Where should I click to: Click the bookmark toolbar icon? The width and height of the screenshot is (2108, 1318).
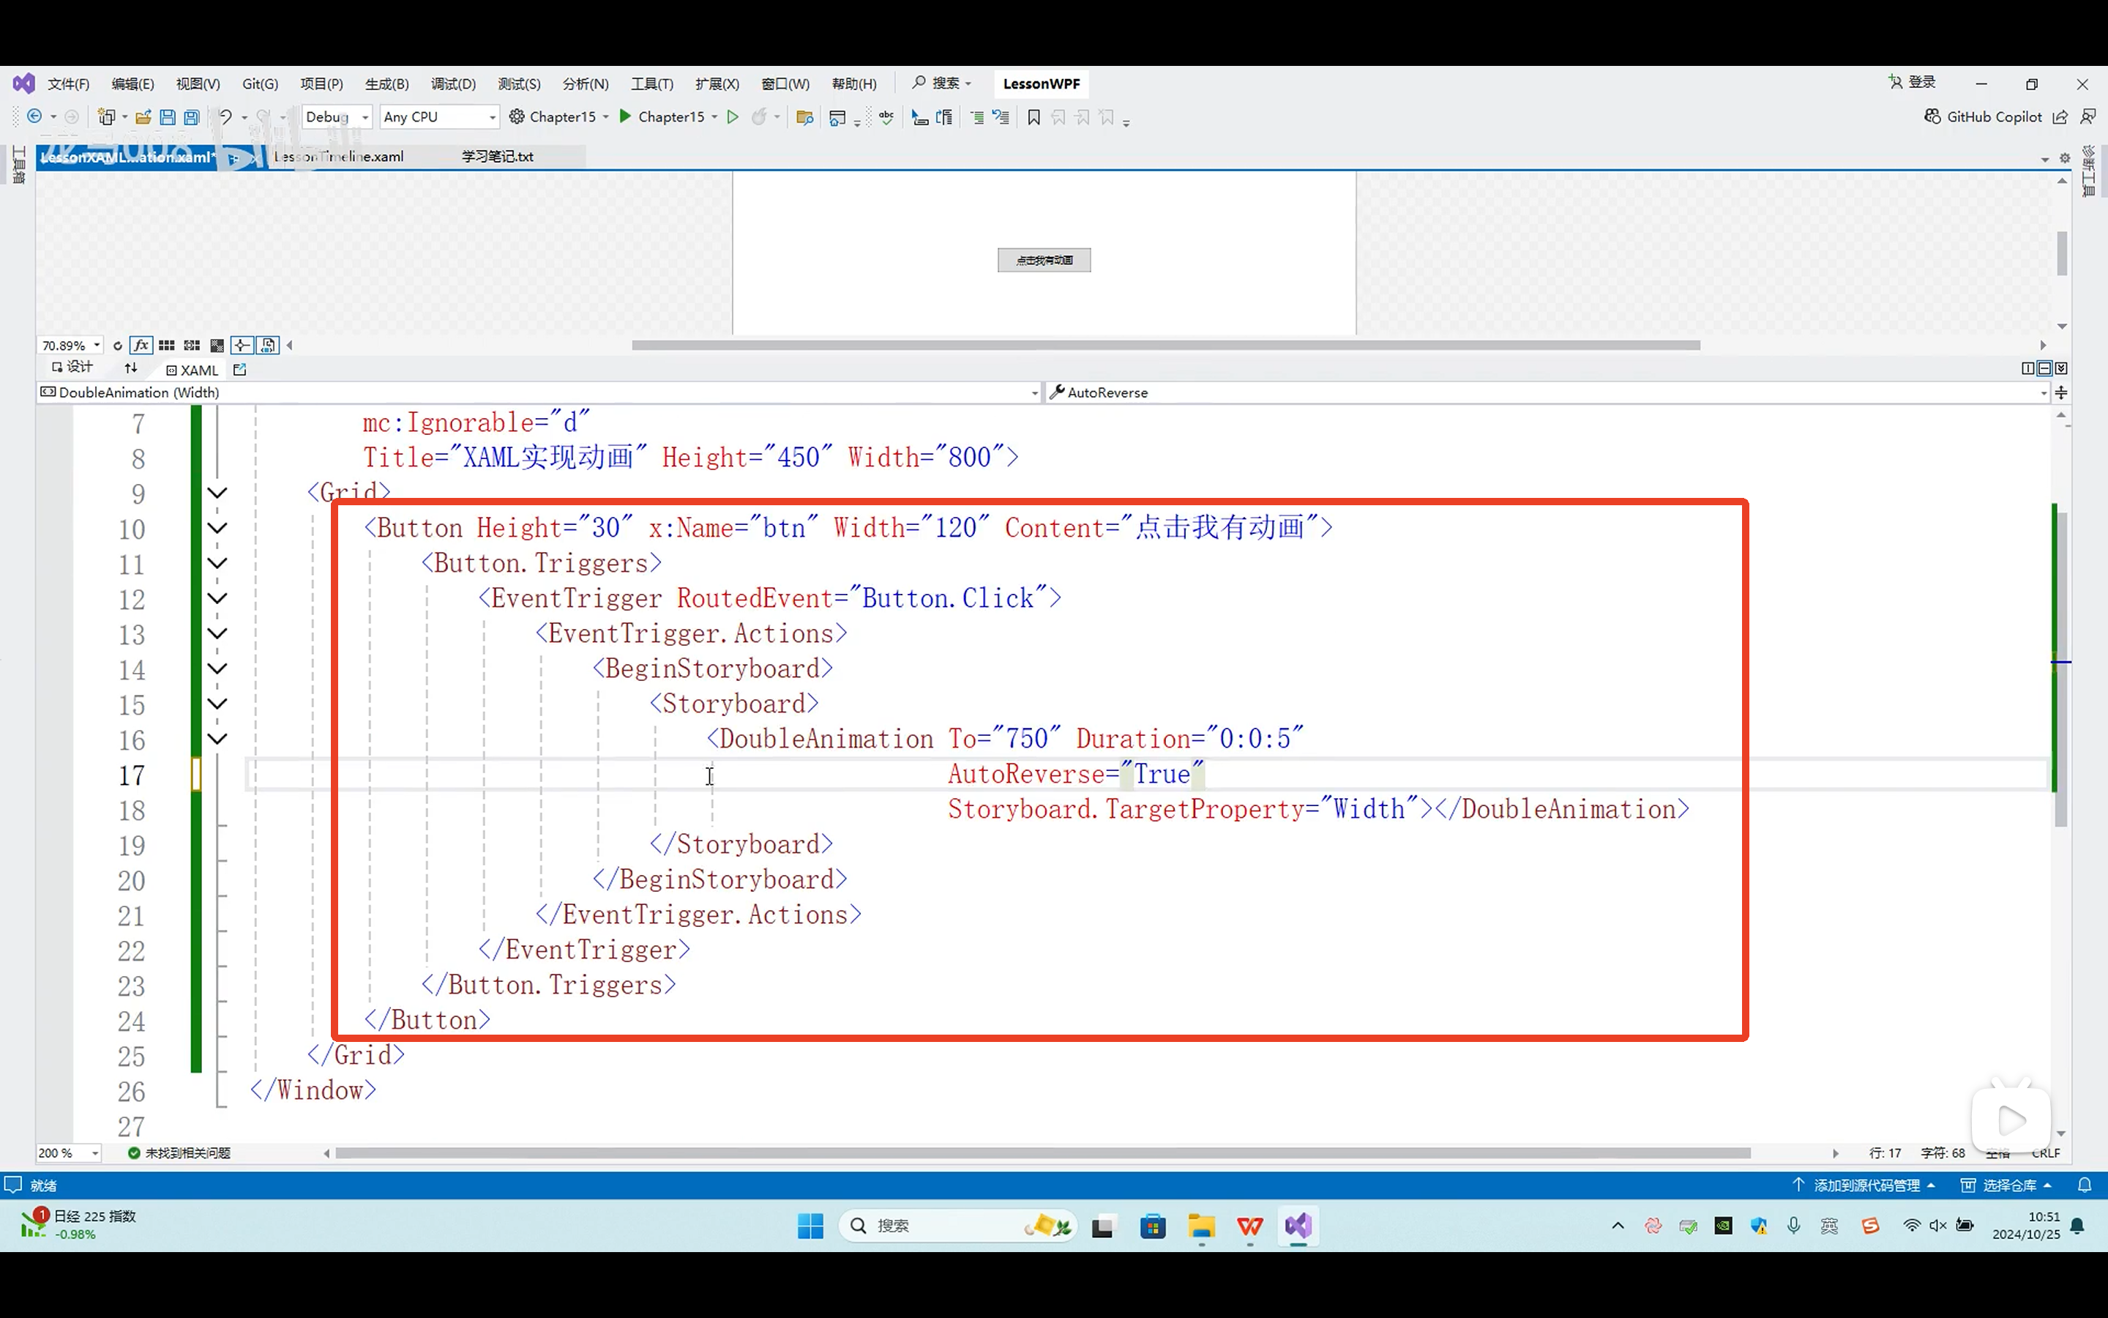[1033, 117]
